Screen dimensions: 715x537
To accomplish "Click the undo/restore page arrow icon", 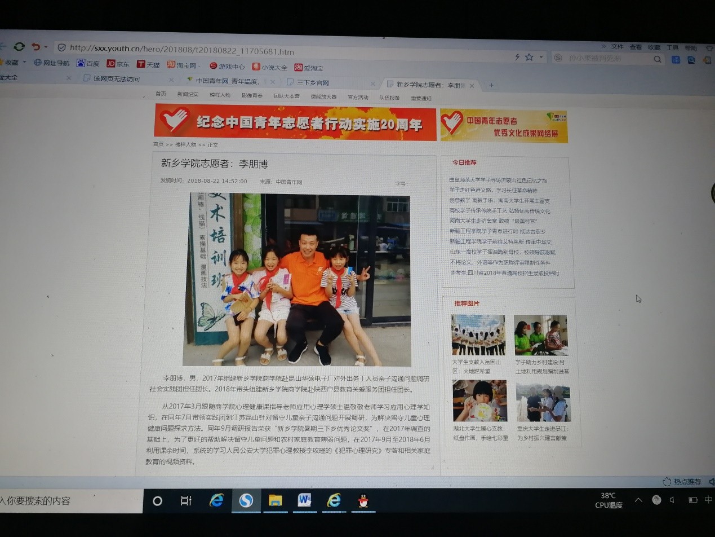I will click(36, 46).
